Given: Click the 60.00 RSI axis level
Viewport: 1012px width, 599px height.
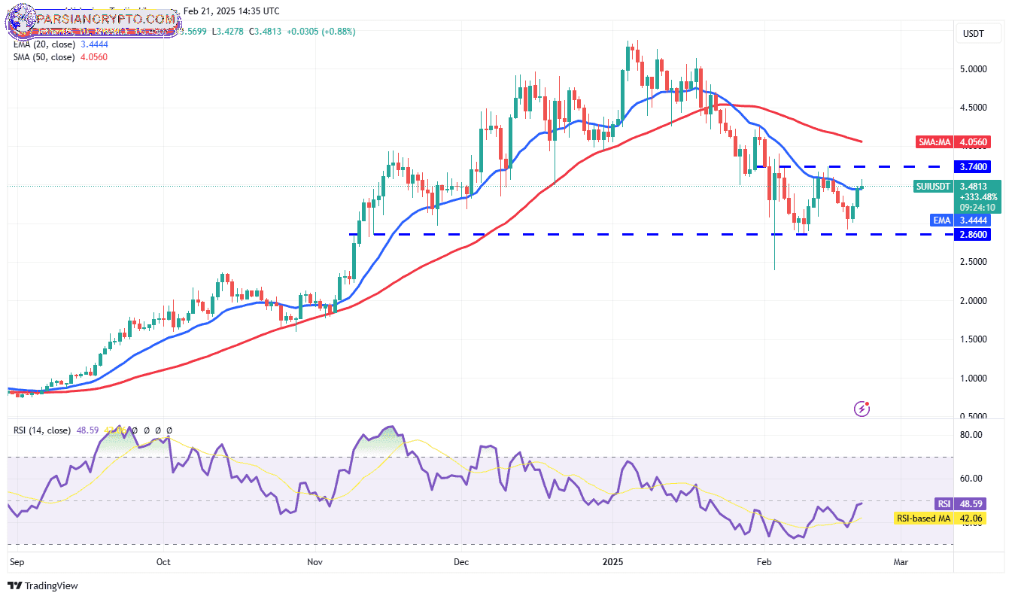Looking at the screenshot, I should point(971,479).
